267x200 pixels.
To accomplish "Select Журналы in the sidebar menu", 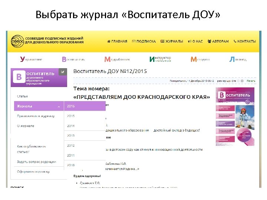I will point(39,106).
